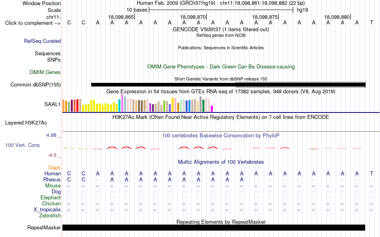This screenshot has width=380, height=237.
Task: Click the Layered H3K27Ac track label
Action: pos(26,123)
